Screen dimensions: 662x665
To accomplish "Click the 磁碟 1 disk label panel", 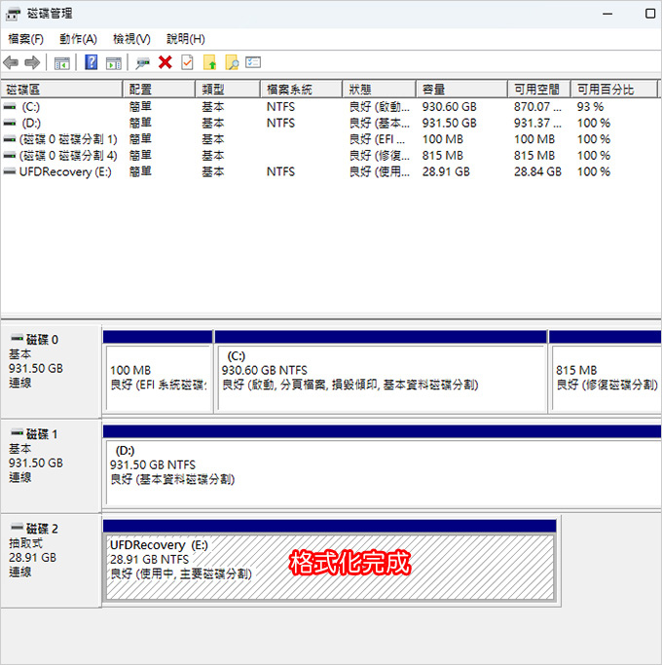I will click(x=51, y=465).
